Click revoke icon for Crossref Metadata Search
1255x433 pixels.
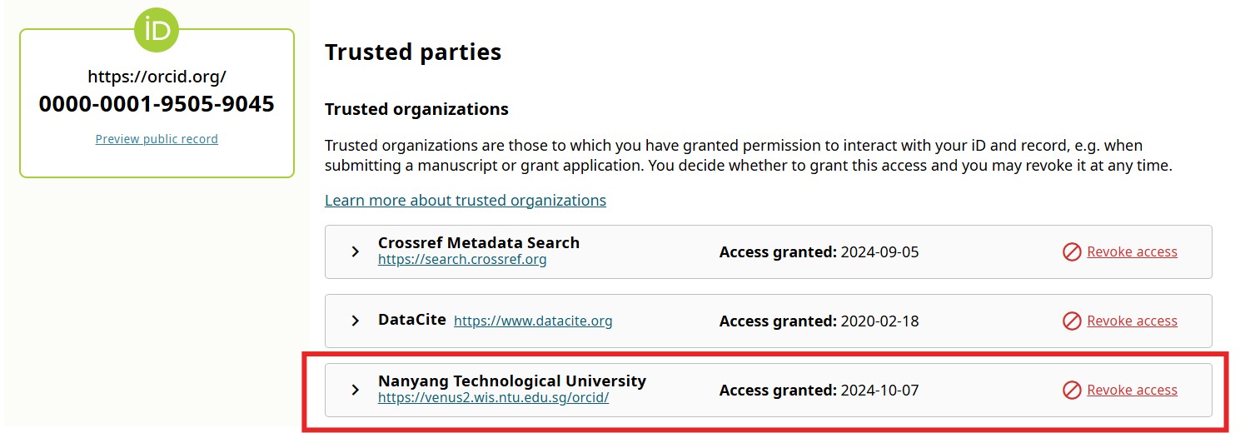[x=1072, y=251]
